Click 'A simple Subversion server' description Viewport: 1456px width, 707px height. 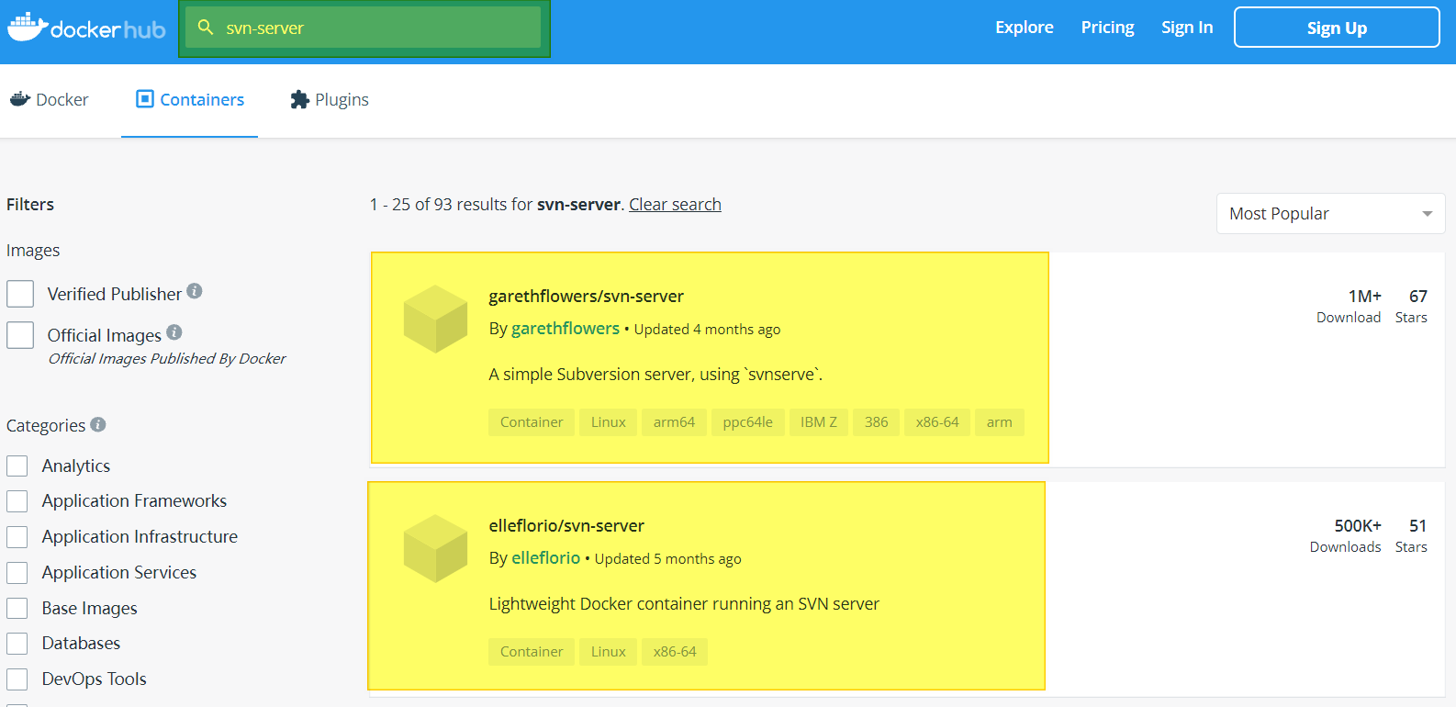pyautogui.click(x=655, y=375)
